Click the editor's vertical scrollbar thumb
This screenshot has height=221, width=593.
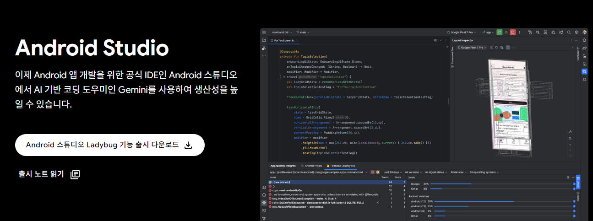[x=448, y=101]
